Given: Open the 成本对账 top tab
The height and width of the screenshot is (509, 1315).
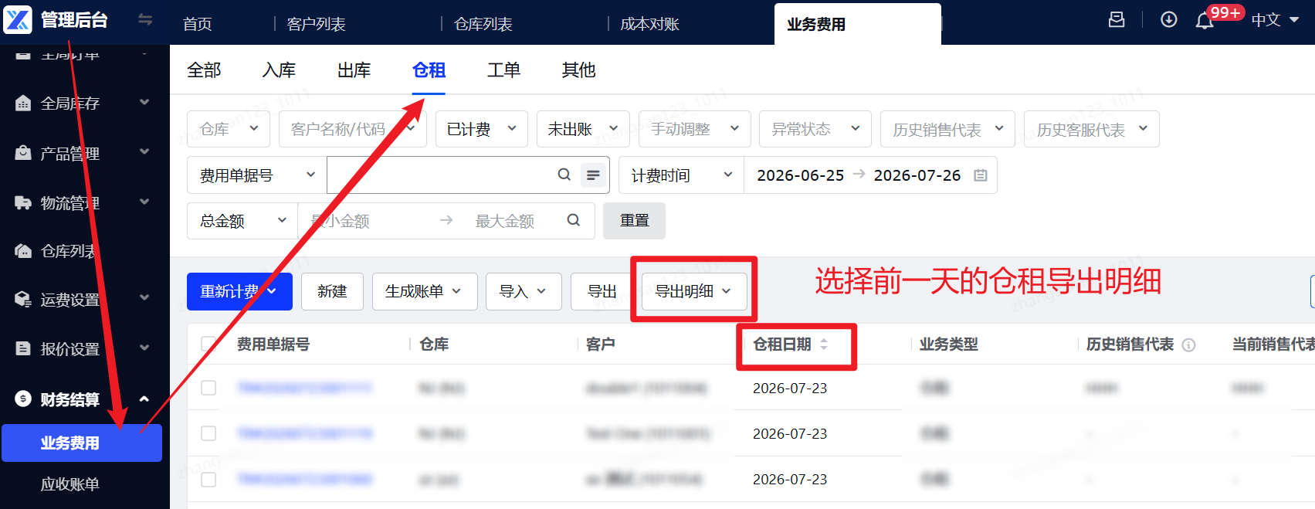Looking at the screenshot, I should pyautogui.click(x=649, y=24).
